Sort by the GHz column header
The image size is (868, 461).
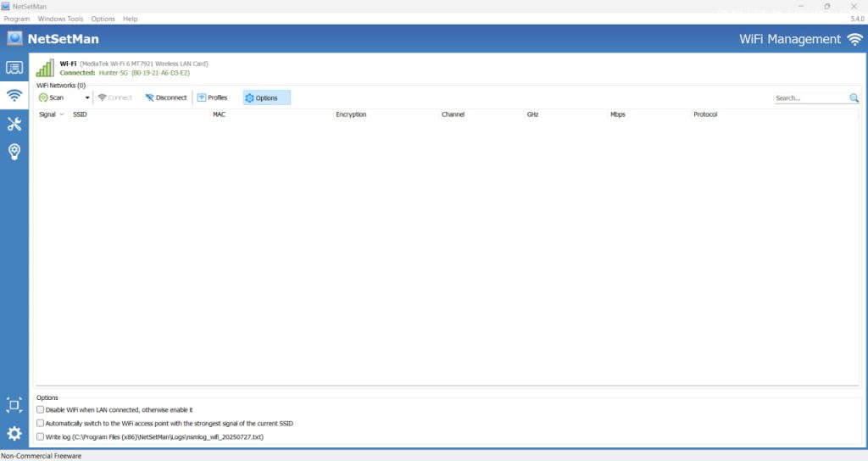[x=532, y=114]
